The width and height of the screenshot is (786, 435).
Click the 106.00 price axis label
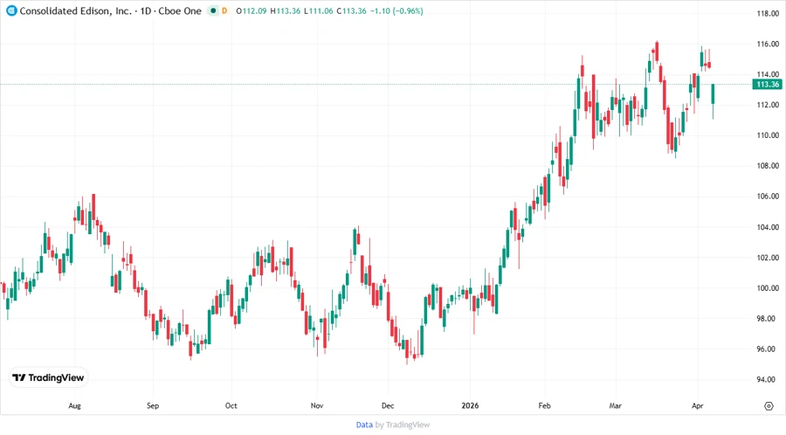768,197
